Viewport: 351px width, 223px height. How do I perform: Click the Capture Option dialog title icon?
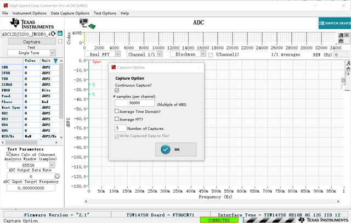tap(114, 67)
